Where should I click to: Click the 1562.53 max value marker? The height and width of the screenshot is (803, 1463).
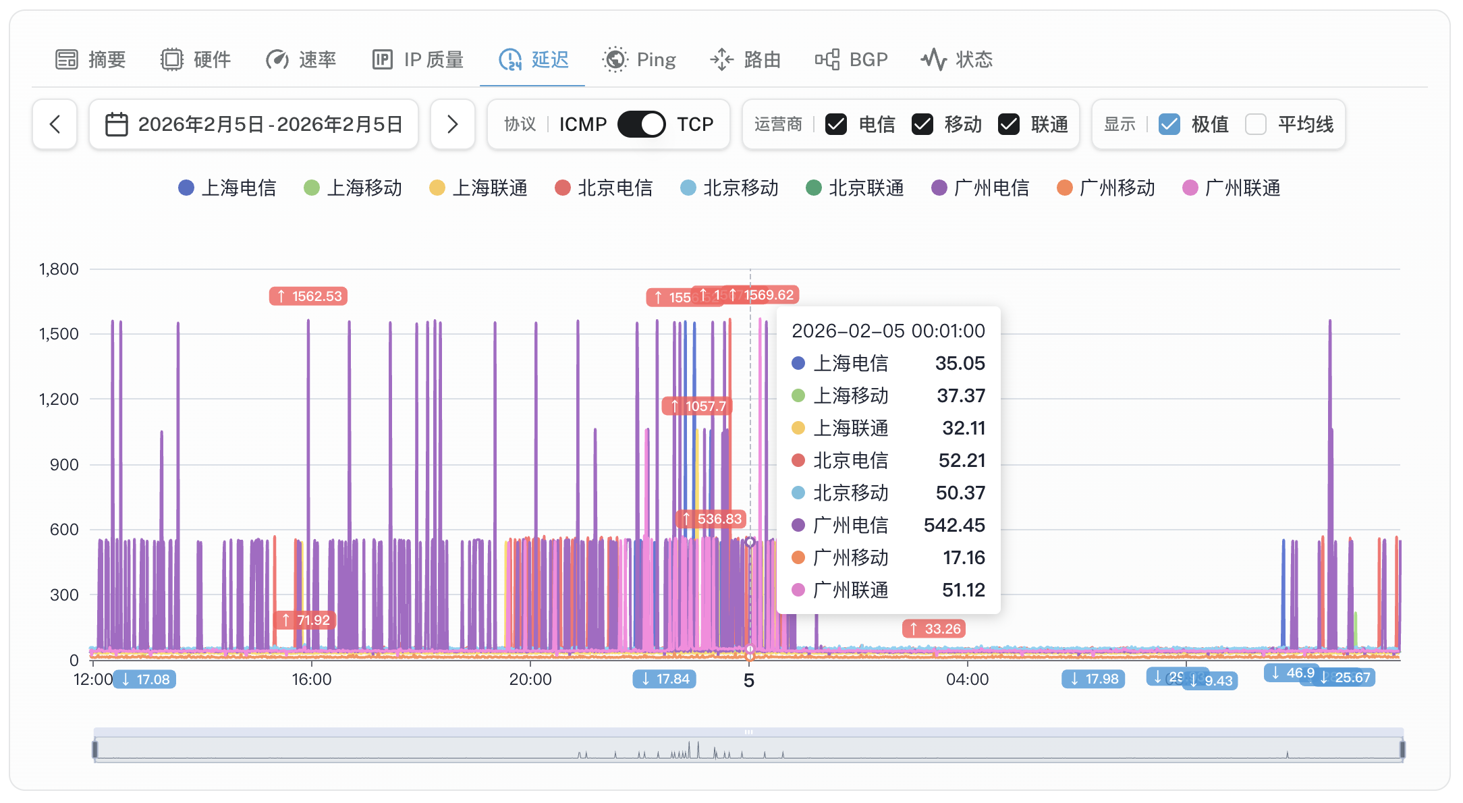tap(308, 296)
